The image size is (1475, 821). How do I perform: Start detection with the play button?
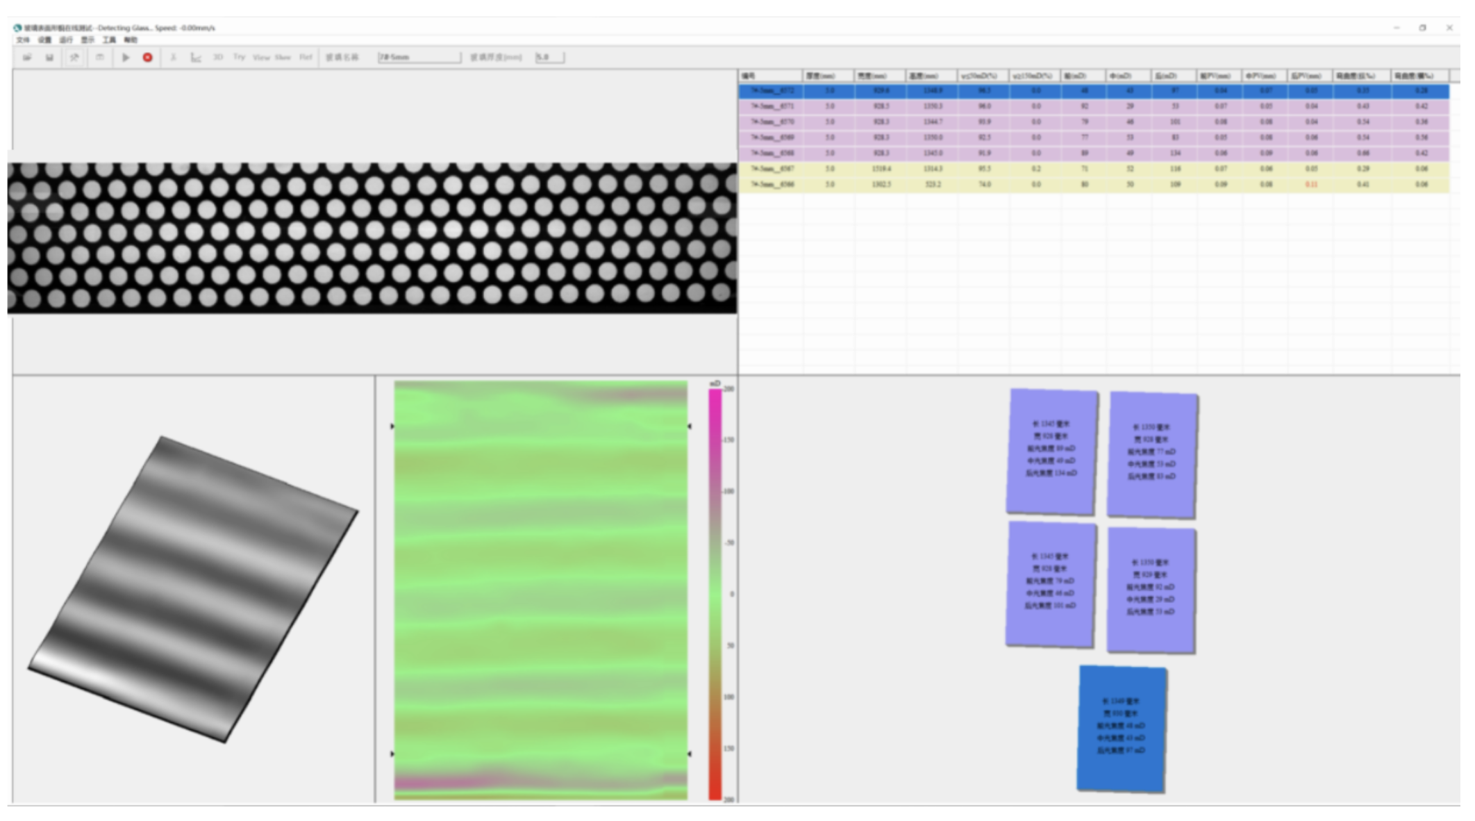pos(126,58)
